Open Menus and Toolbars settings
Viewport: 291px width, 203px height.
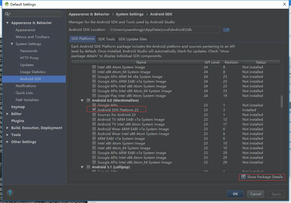[x=32, y=37]
